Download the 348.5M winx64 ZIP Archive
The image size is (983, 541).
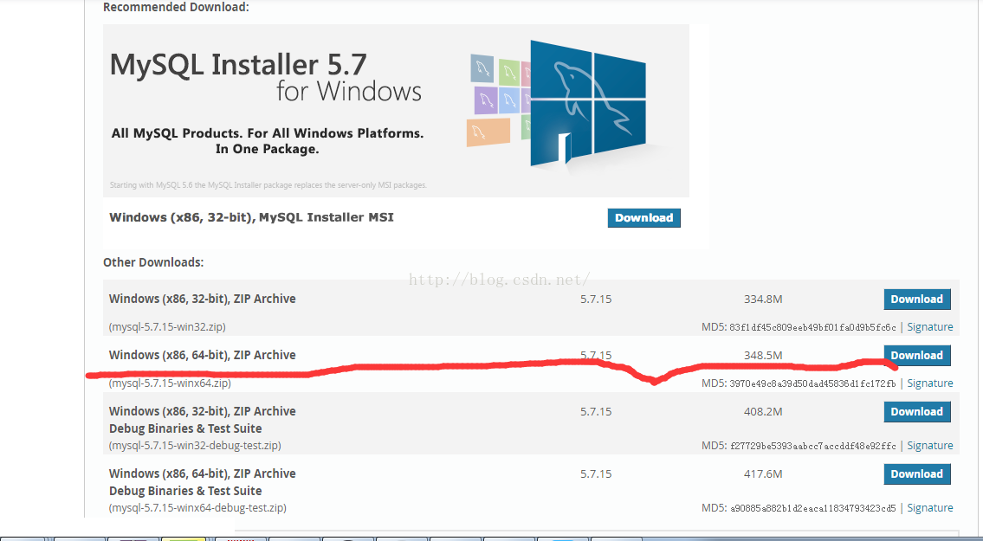[917, 356]
